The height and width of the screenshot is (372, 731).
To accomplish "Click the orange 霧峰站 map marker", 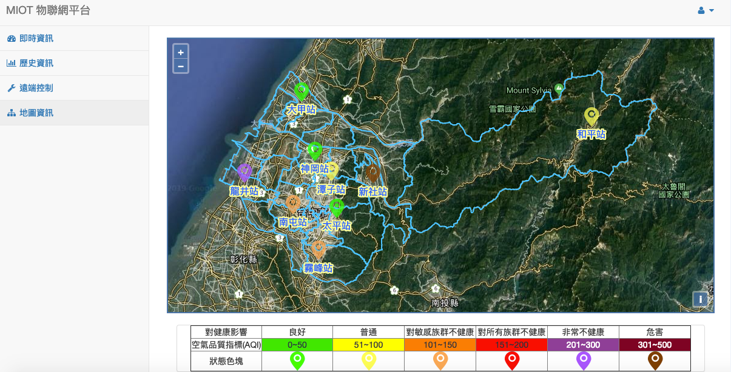I will pyautogui.click(x=318, y=248).
